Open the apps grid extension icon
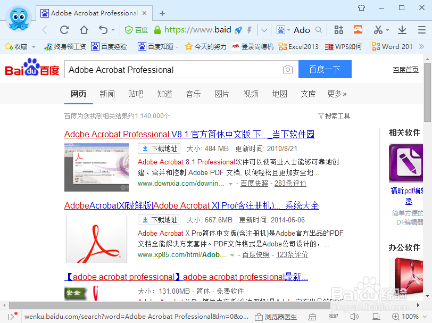Screen dimensions: 432x323 coord(338,30)
